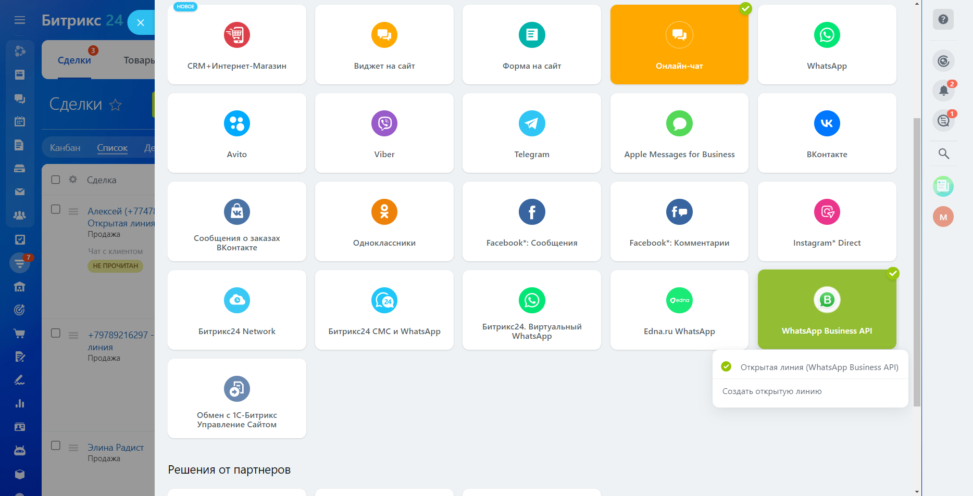Connect the Telegram channel

(x=532, y=133)
